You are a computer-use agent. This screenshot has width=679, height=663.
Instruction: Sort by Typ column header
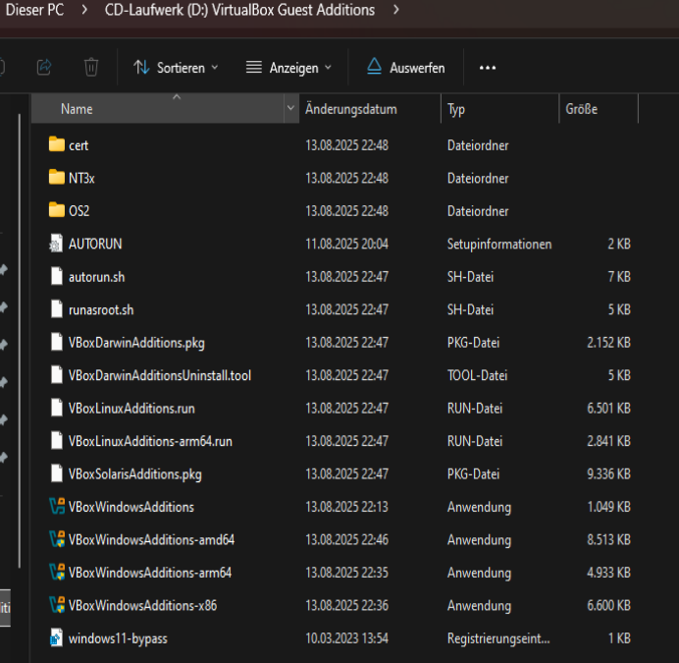pyautogui.click(x=456, y=109)
